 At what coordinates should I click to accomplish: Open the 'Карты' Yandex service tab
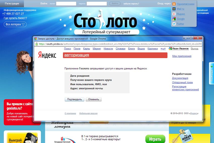(86, 49)
